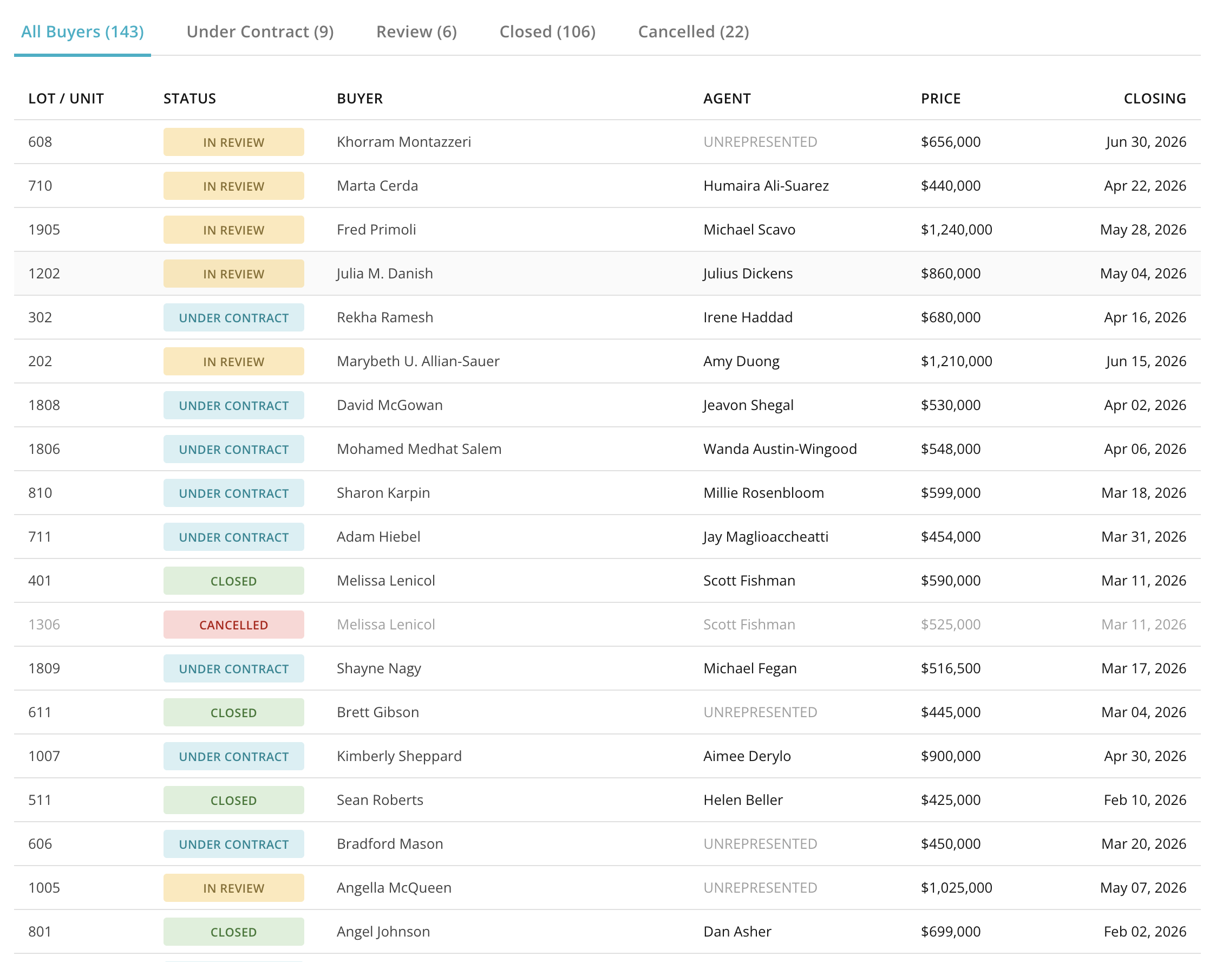
Task: Click the All Buyers (143) tab
Action: [x=82, y=31]
